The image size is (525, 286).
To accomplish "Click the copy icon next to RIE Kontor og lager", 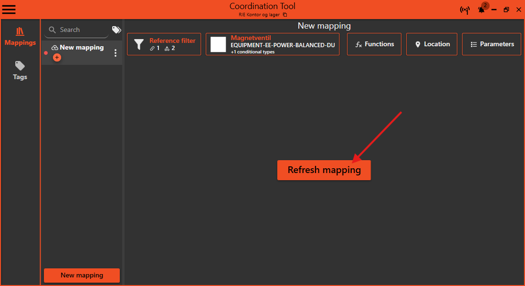I will pos(285,14).
